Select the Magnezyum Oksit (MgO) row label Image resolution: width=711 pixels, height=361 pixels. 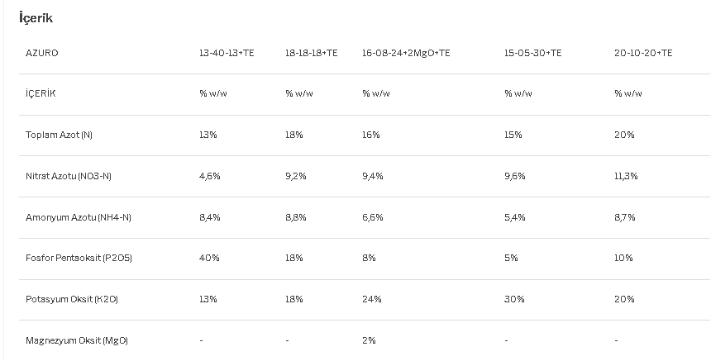(x=77, y=340)
